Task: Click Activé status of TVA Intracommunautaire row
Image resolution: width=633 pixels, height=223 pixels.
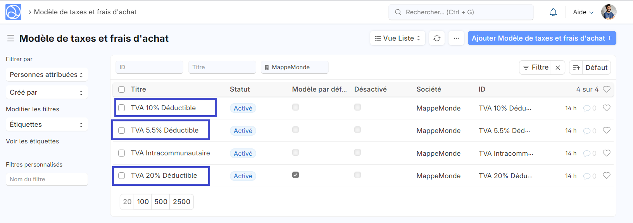Action: coord(243,153)
